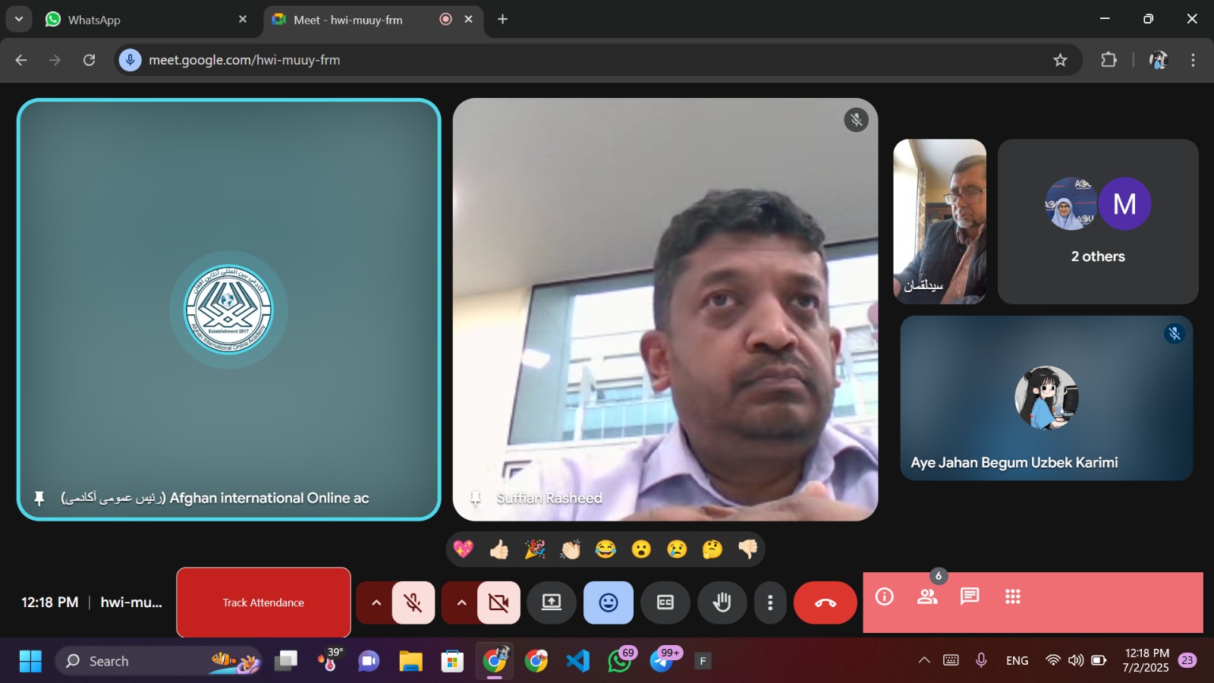
Task: Select the 2 others participants tile
Action: [1097, 222]
